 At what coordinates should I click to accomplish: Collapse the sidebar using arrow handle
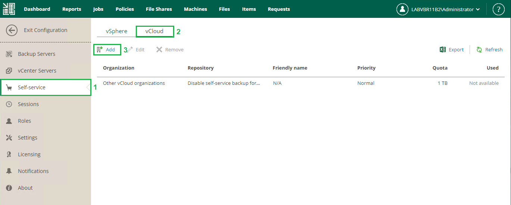click(88, 87)
